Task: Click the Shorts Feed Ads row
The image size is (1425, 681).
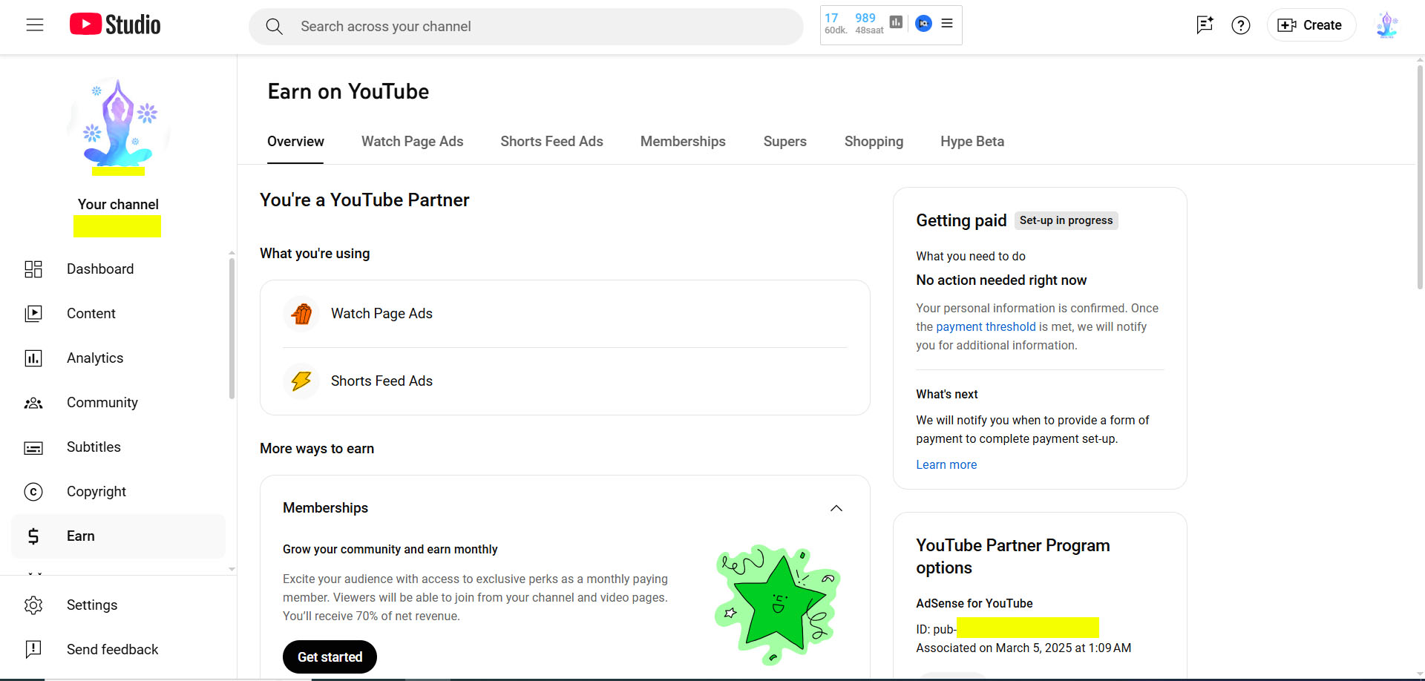Action: [x=565, y=381]
